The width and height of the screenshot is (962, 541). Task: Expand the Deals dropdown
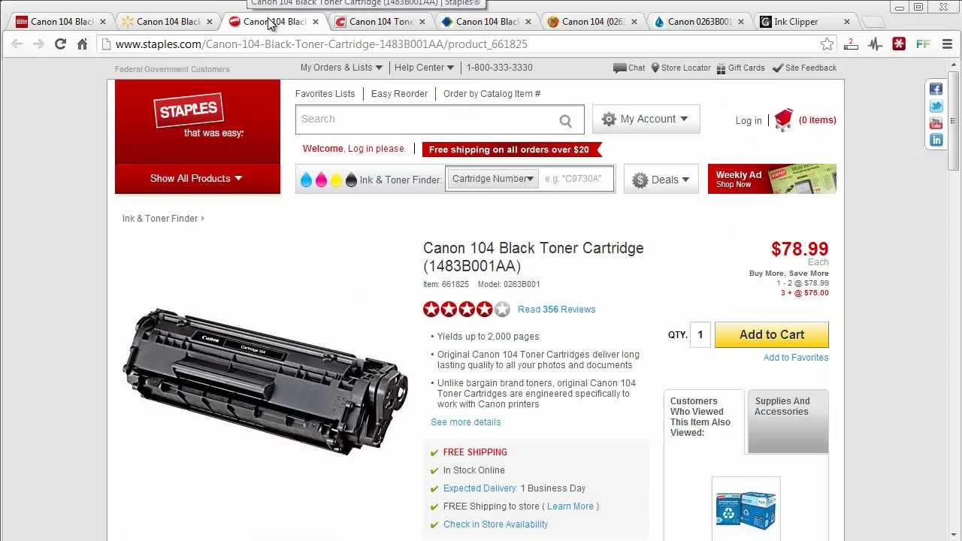[x=661, y=180]
